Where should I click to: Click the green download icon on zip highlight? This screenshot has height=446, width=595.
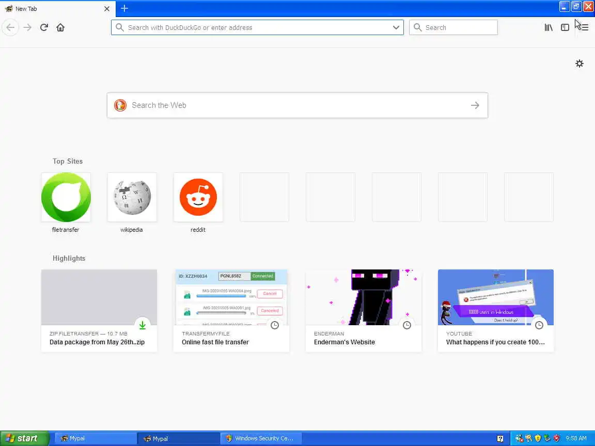pyautogui.click(x=143, y=325)
